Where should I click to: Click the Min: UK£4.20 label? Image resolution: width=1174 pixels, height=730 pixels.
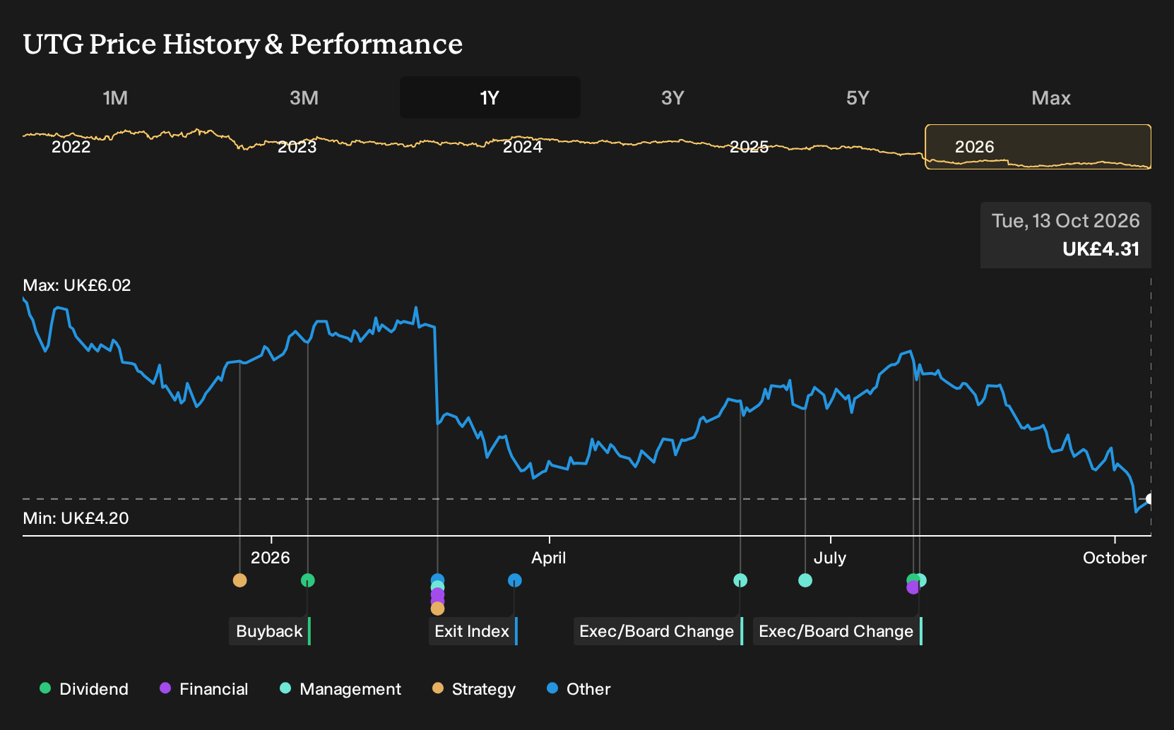pos(76,518)
